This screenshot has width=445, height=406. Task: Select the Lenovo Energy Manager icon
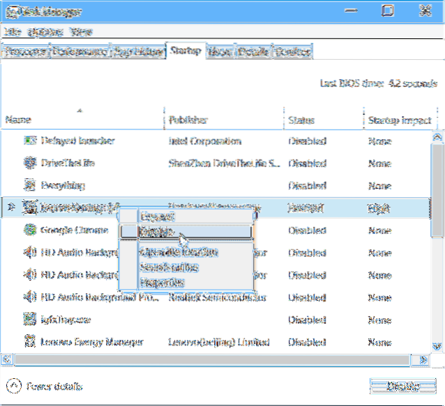(x=30, y=341)
